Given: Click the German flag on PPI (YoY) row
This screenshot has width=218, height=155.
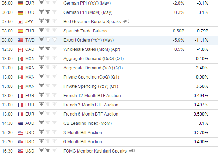Looking at the screenshot, I should 20,3.
